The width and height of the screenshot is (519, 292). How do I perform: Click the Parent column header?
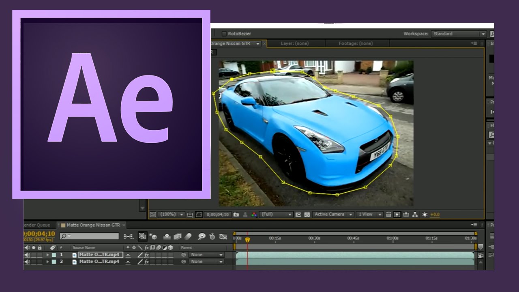pyautogui.click(x=187, y=247)
